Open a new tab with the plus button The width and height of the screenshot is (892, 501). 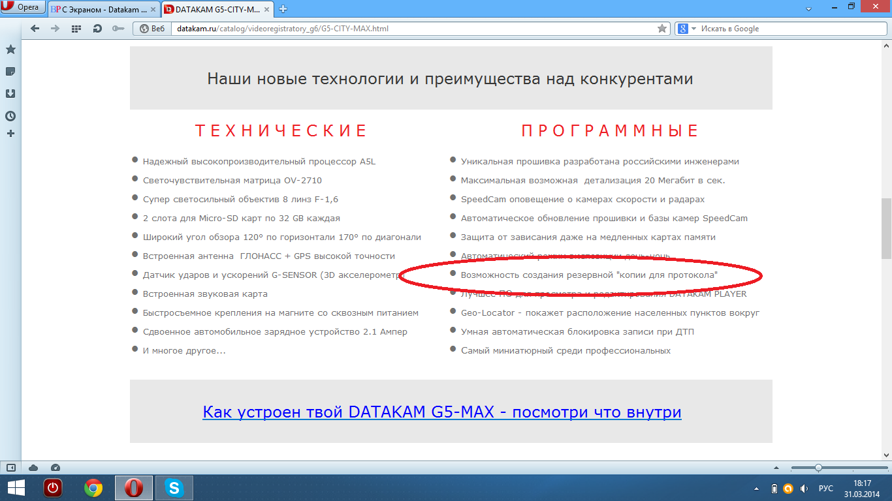(x=283, y=9)
